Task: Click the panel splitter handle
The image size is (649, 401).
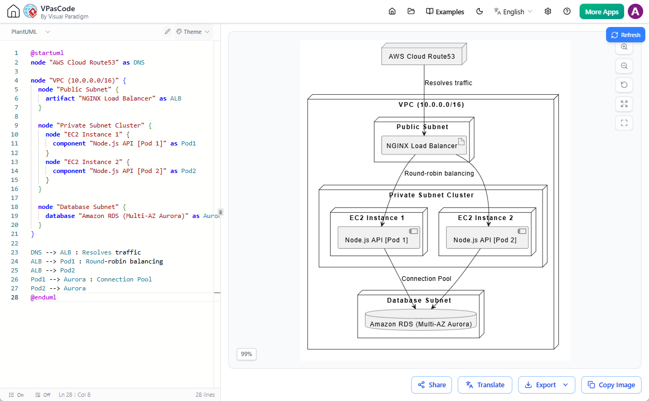Action: tap(220, 212)
